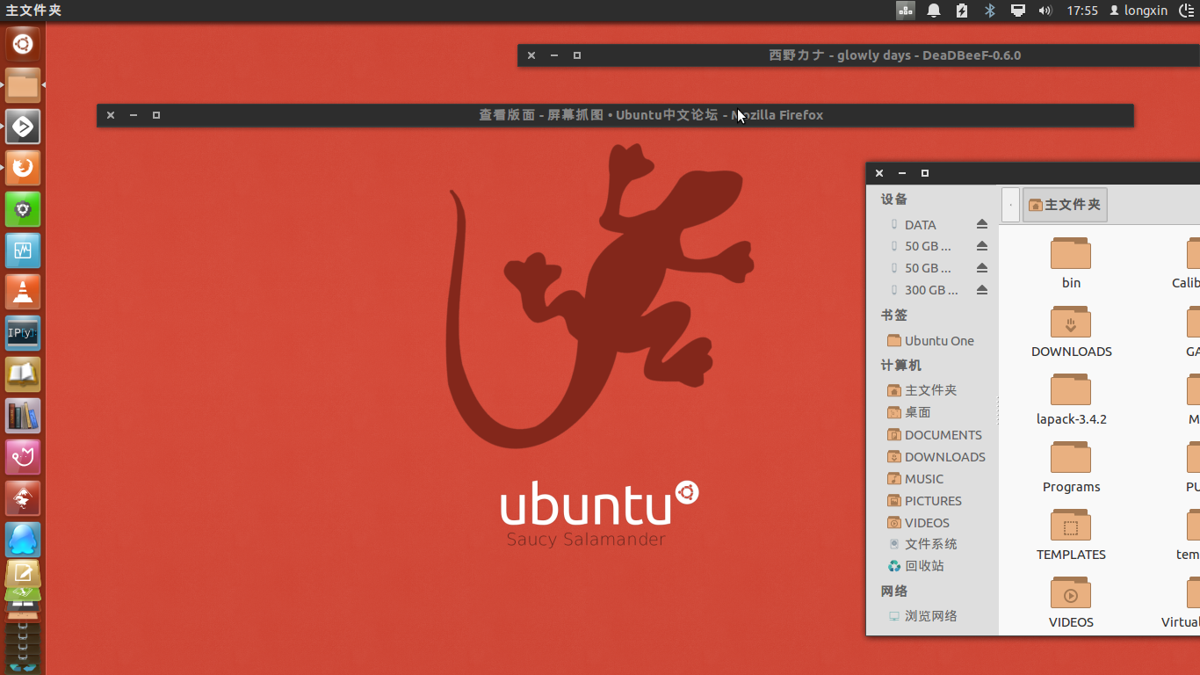1200x675 pixels.
Task: Open DeaDBeeF player from the launcher
Action: pyautogui.click(x=23, y=127)
